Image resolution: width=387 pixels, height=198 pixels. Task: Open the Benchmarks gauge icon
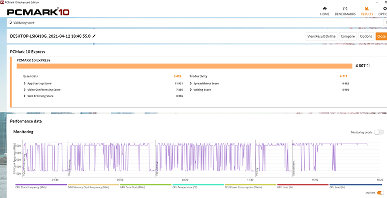point(345,9)
